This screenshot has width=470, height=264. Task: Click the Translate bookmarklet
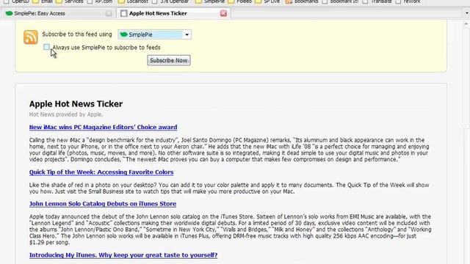pos(377,1)
